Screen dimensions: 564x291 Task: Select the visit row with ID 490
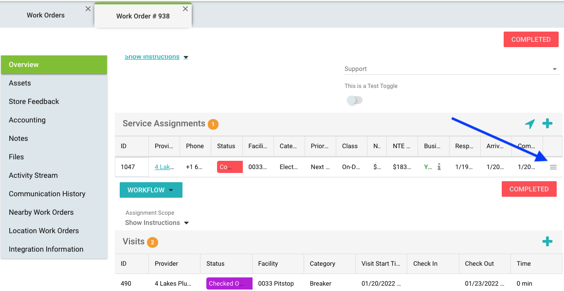click(126, 283)
